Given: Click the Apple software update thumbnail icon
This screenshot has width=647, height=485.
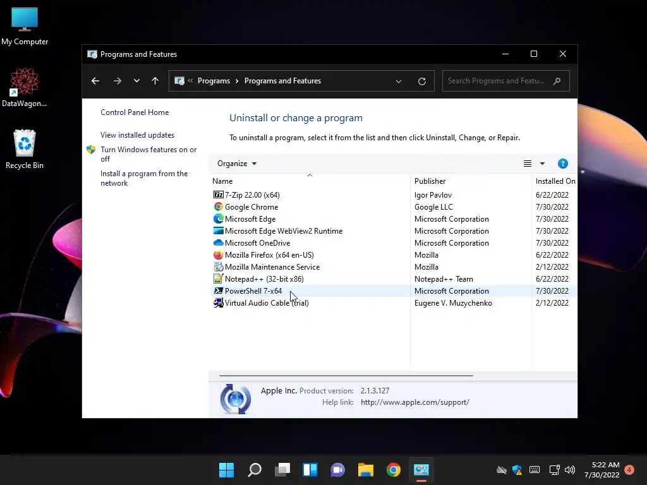Looking at the screenshot, I should tap(235, 399).
